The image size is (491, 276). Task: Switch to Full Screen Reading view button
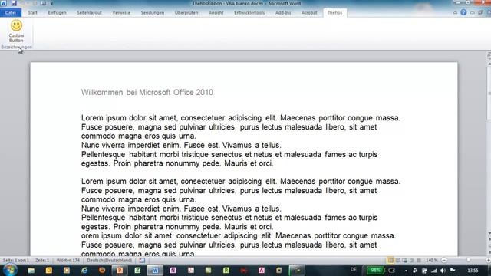point(398,261)
